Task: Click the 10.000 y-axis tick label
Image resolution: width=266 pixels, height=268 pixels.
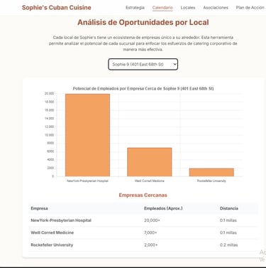Action: [49, 135]
